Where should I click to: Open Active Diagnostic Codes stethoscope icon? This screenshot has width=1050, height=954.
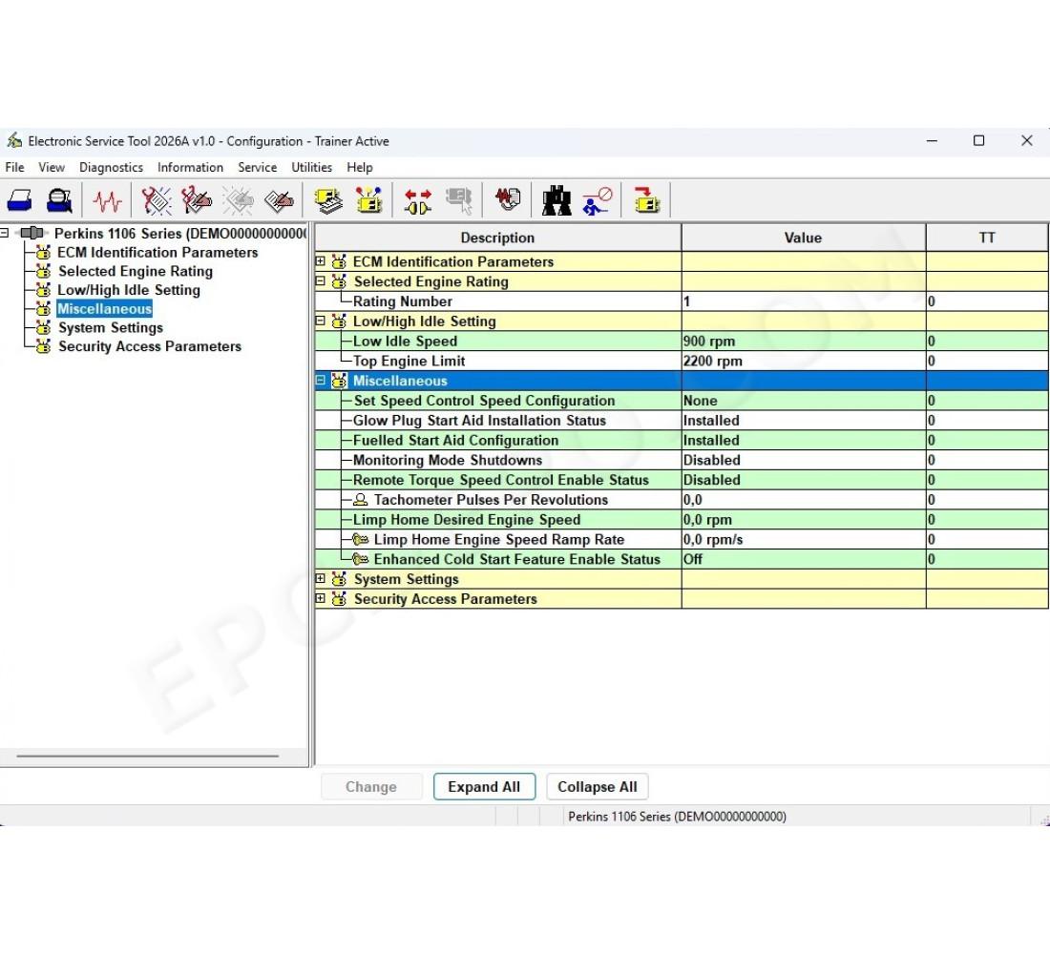click(x=156, y=200)
